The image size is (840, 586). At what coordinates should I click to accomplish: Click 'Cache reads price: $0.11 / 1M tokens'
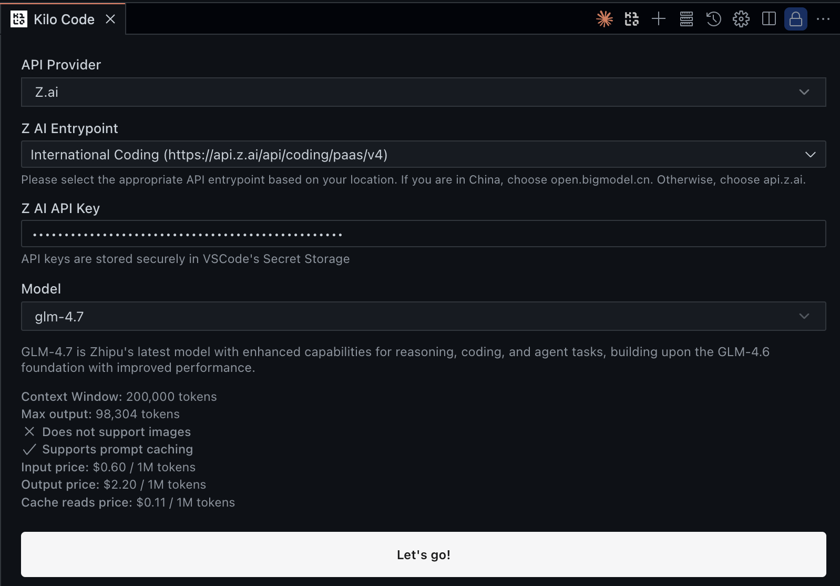(x=128, y=502)
